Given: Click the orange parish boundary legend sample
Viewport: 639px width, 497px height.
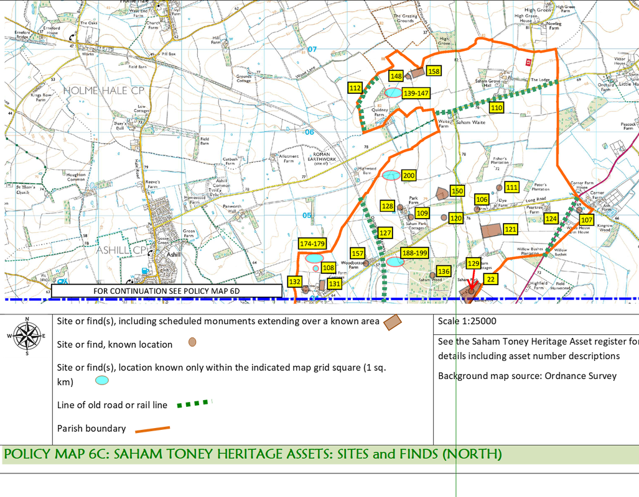Looking at the screenshot, I should pos(152,429).
